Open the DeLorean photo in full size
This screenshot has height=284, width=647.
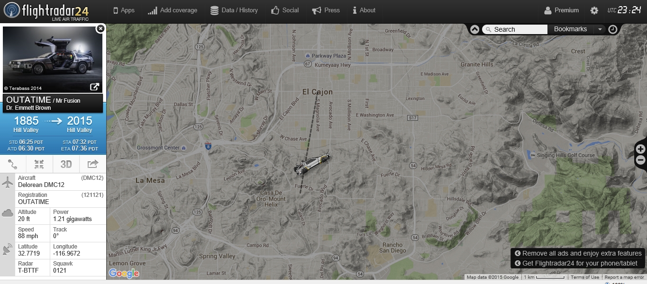(95, 87)
